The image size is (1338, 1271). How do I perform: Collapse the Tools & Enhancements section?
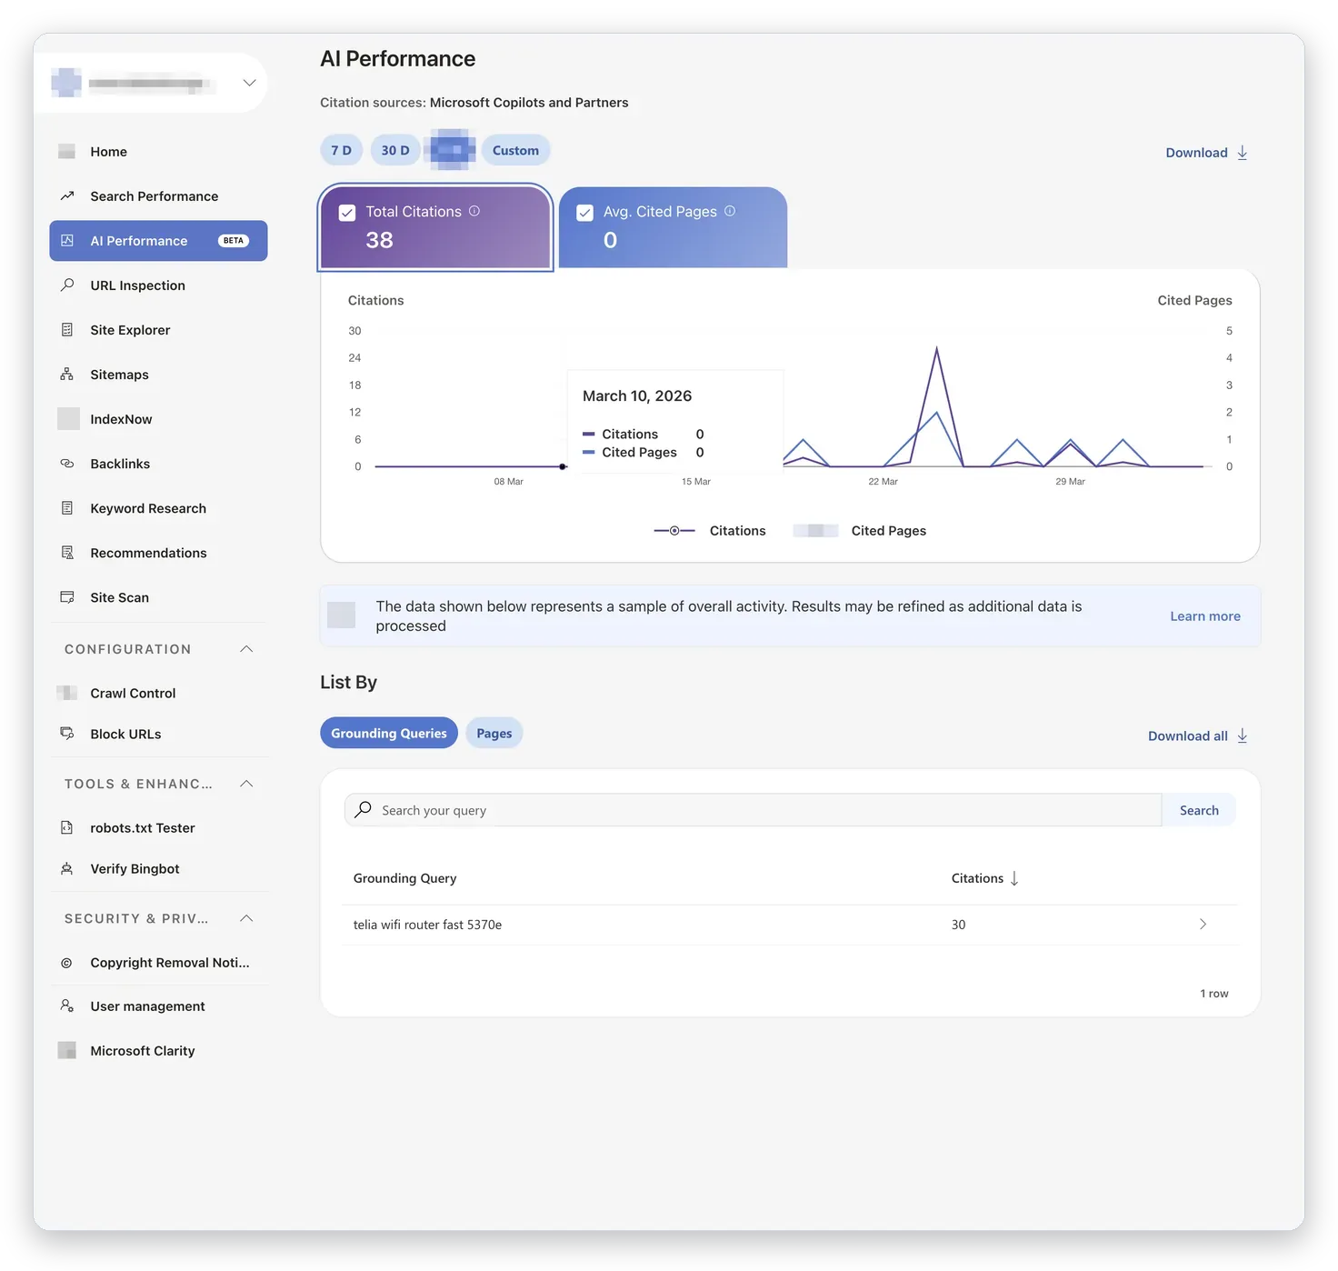[246, 783]
